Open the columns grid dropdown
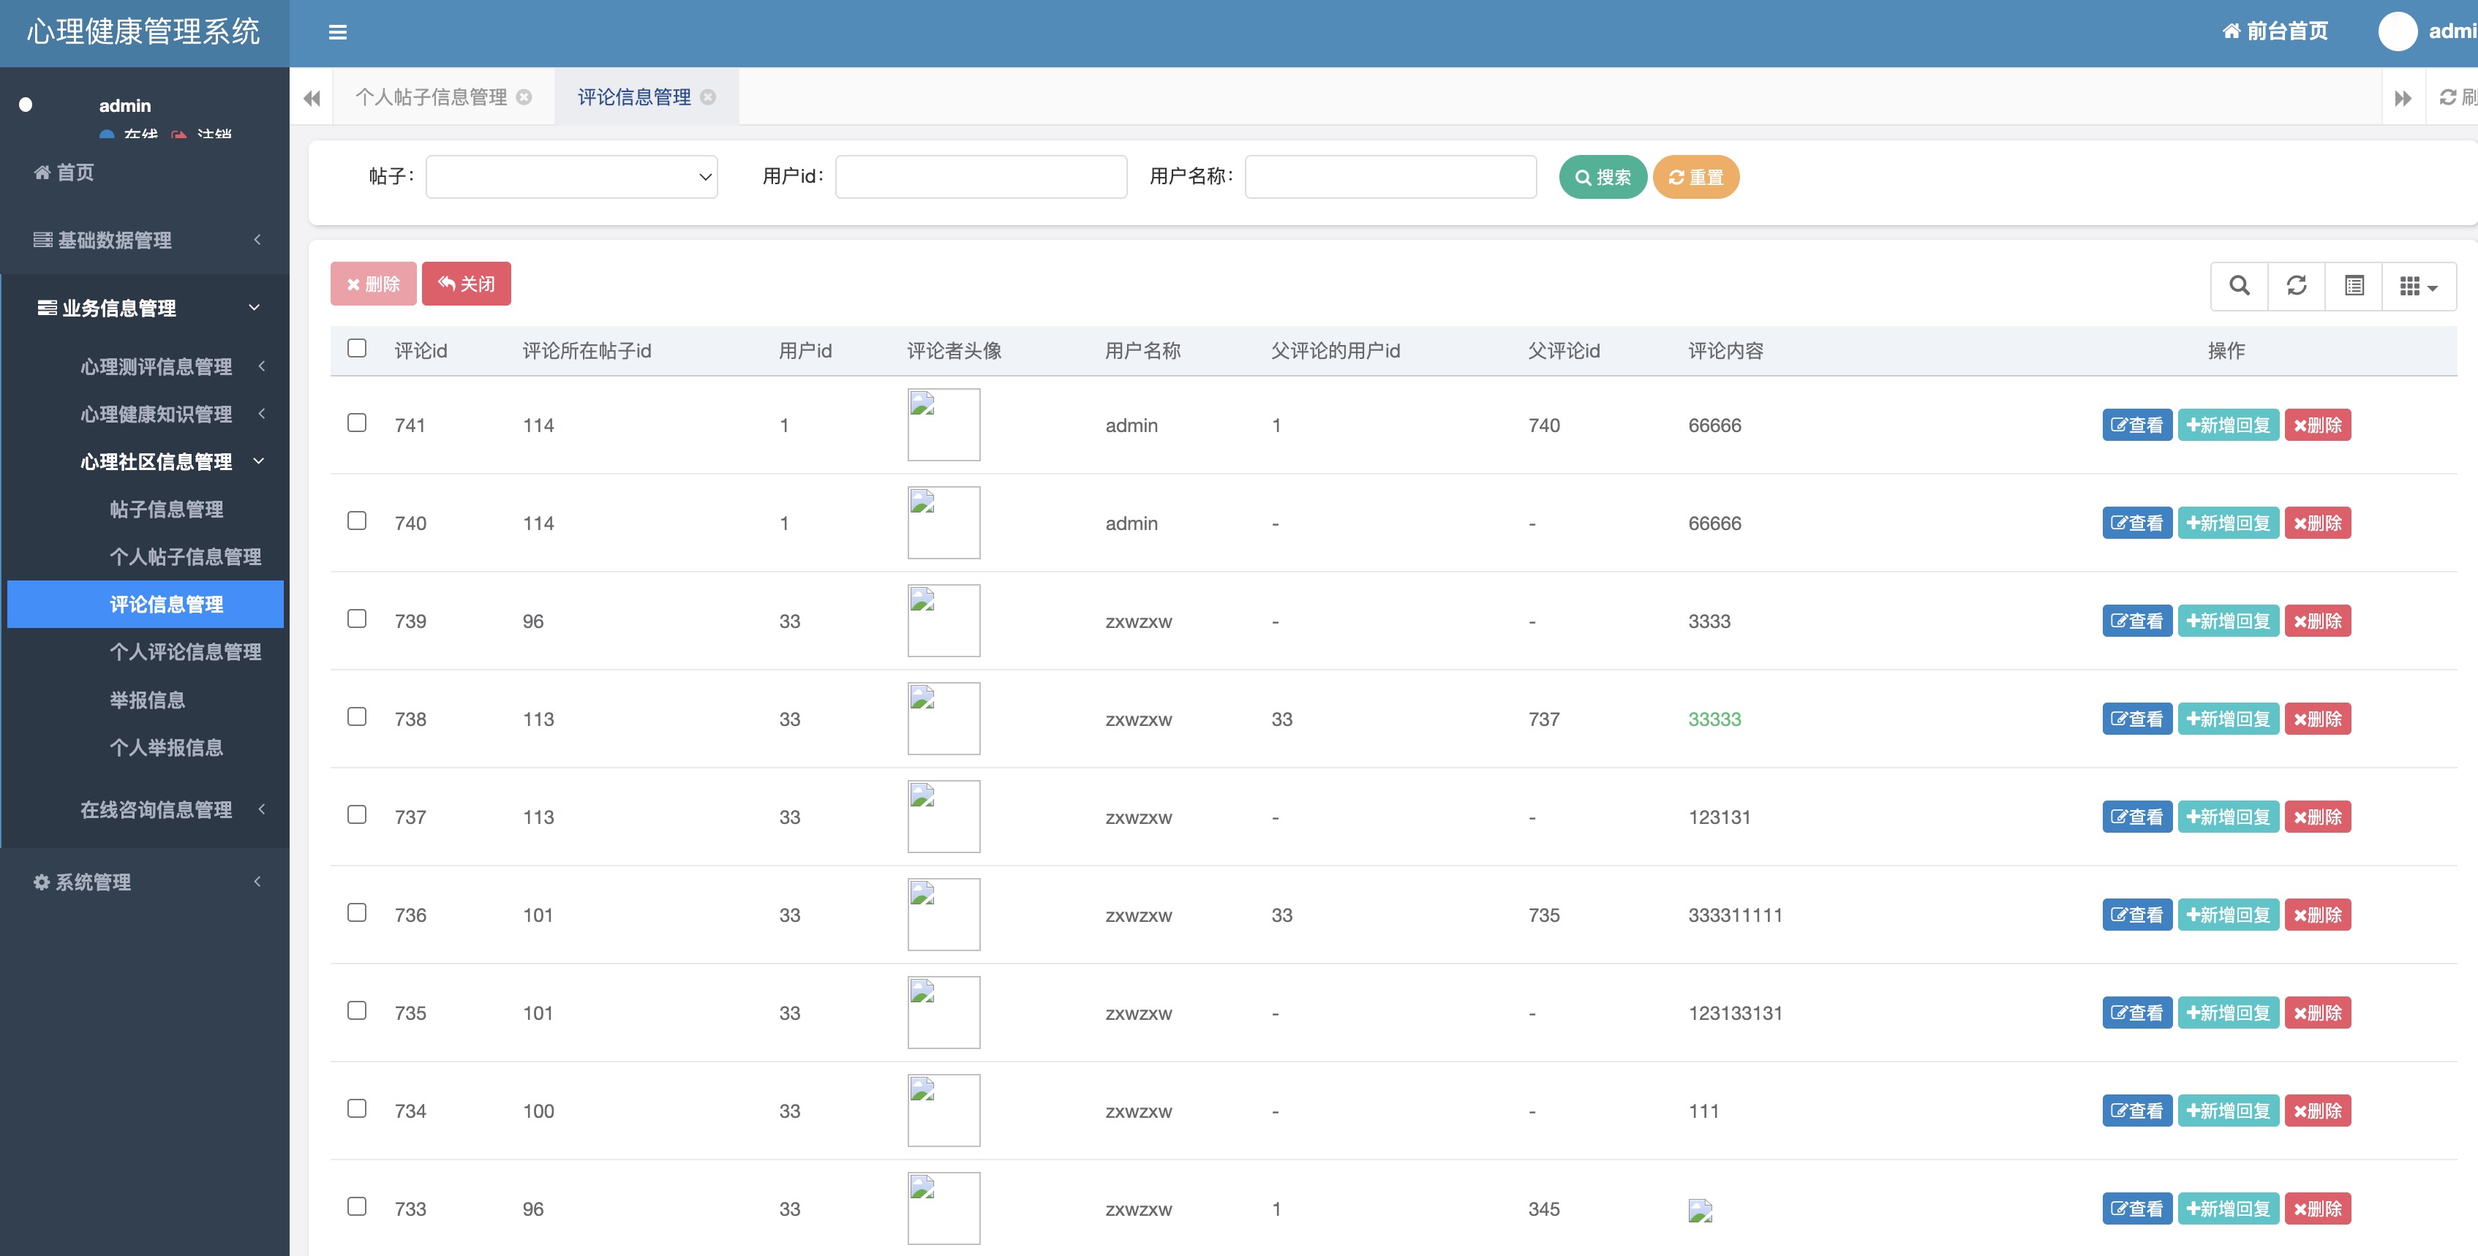This screenshot has height=1256, width=2478. 2418,286
